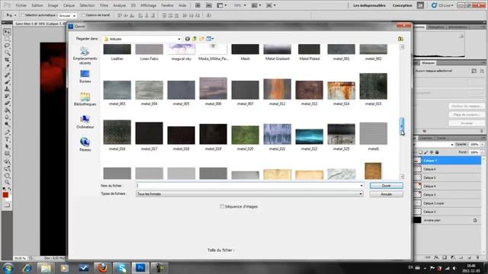Image resolution: width=488 pixels, height=274 pixels.
Task: Open Bibliothèques location in sidebar
Action: pos(85,99)
